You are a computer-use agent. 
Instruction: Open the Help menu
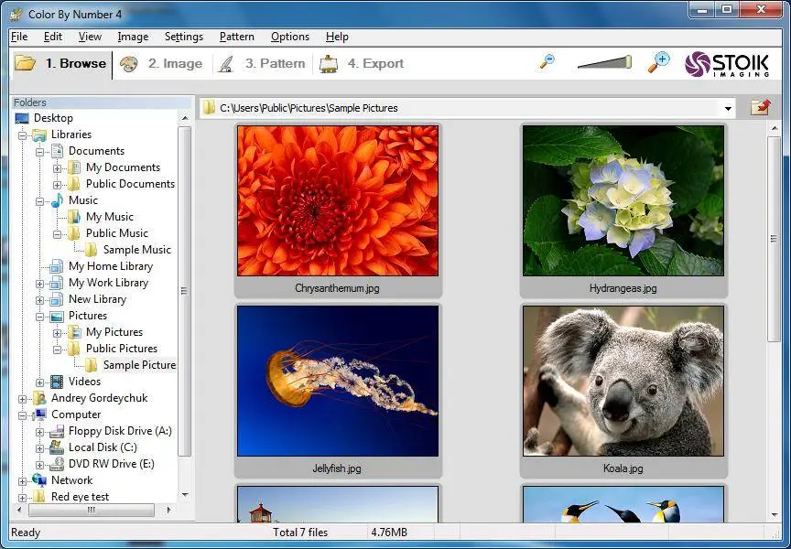[x=337, y=37]
